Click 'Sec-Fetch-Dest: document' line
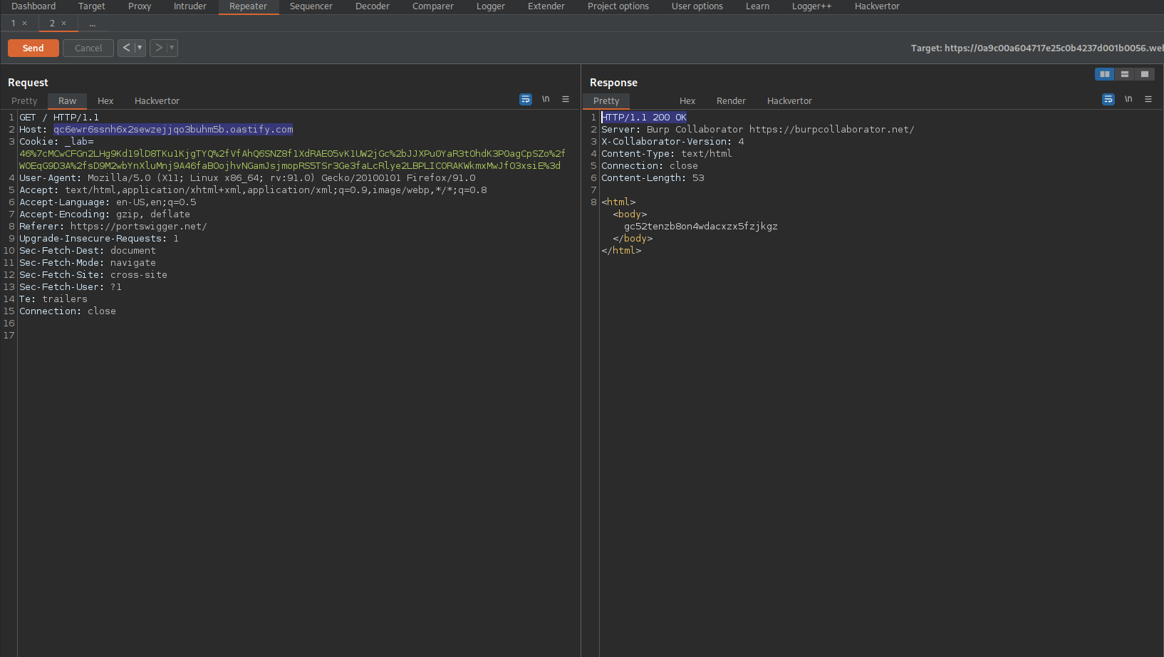Image resolution: width=1164 pixels, height=657 pixels. coord(88,251)
